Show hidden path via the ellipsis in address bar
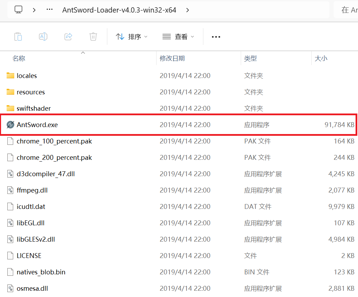This screenshot has height=297, width=358. [49, 10]
